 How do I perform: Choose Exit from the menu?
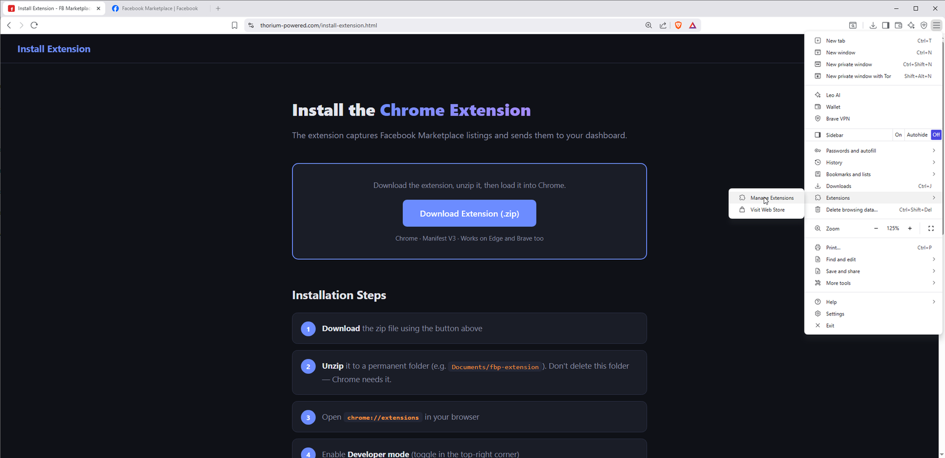click(x=873, y=325)
